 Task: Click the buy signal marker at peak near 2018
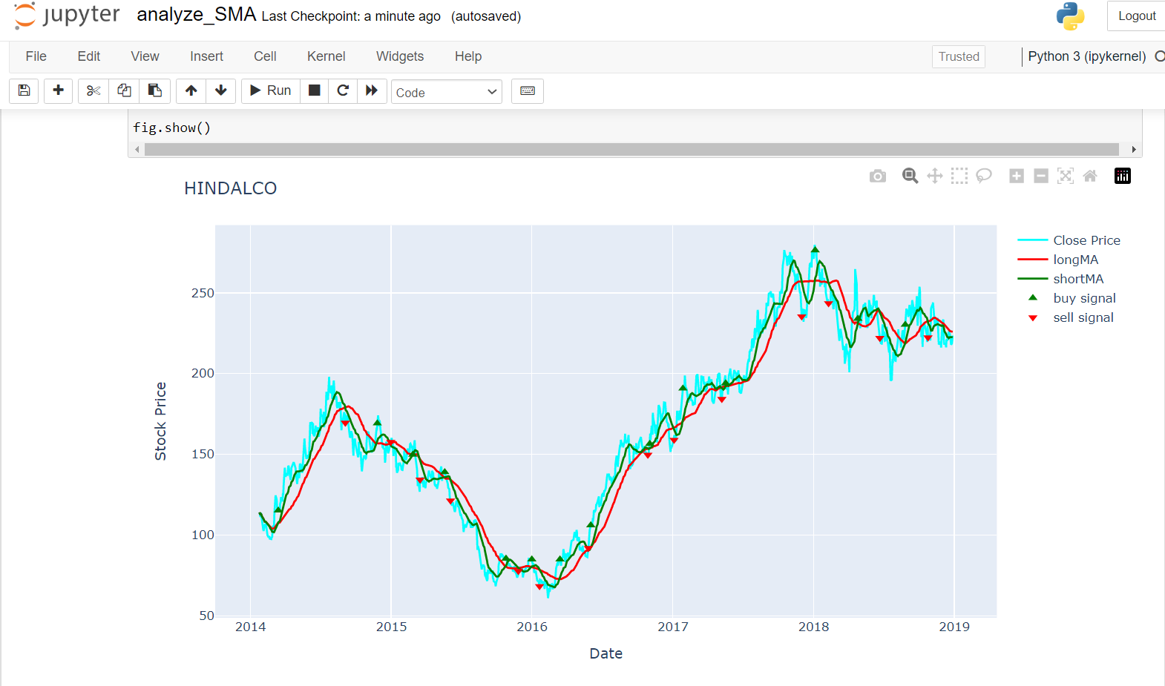(815, 250)
